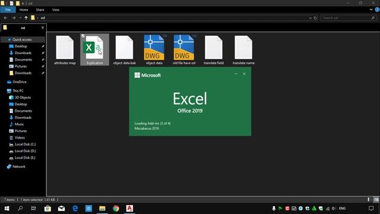Click the microphone tray icon
This screenshot has width=380, height=214.
(274, 209)
